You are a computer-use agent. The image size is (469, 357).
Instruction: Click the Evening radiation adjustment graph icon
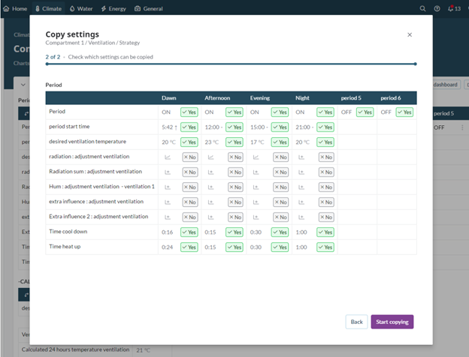[x=256, y=157]
